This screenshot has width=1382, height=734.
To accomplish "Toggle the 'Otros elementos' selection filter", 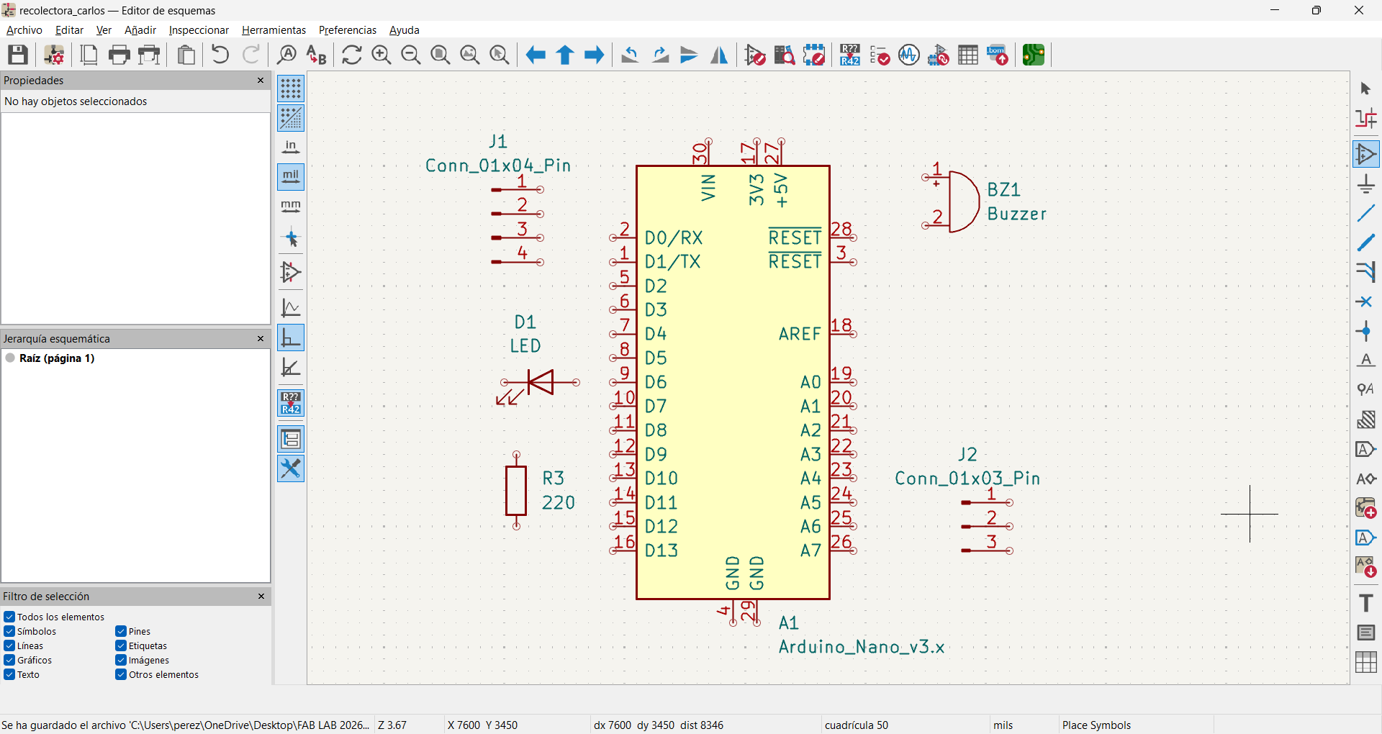I will coord(121,674).
